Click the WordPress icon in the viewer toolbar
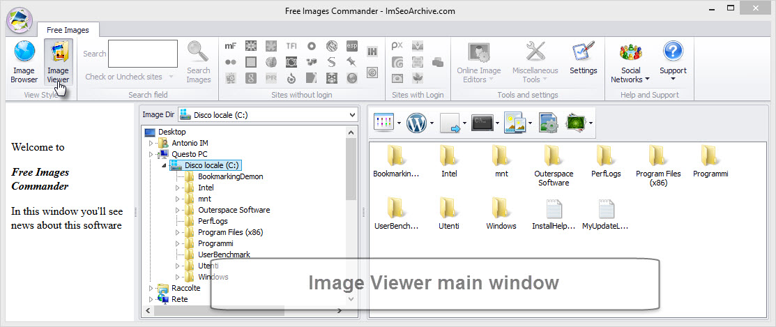Viewport: 776px width, 327px height. click(416, 123)
